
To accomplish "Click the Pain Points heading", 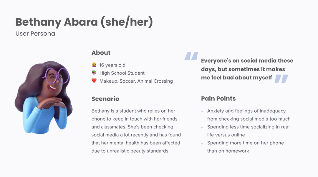I will (218, 98).
